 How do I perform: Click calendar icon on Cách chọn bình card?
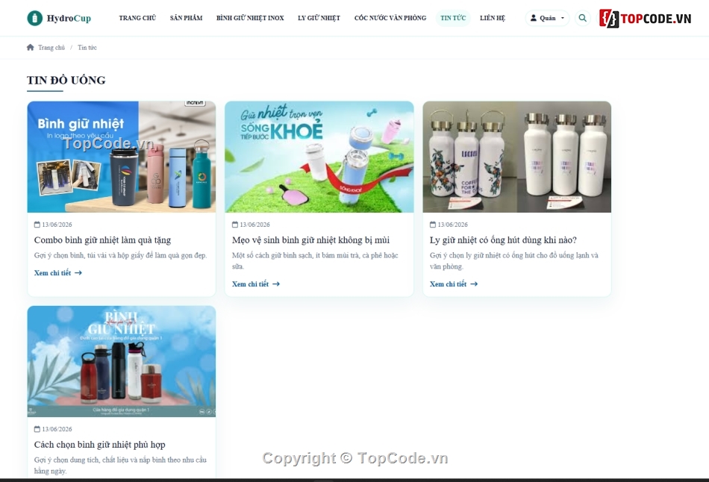[37, 429]
